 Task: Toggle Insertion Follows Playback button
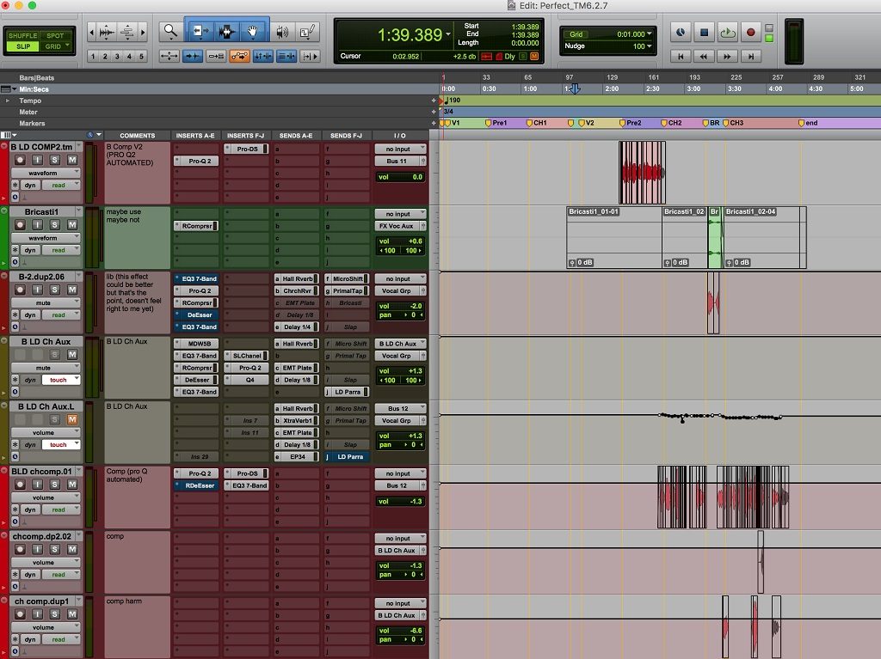(x=310, y=56)
